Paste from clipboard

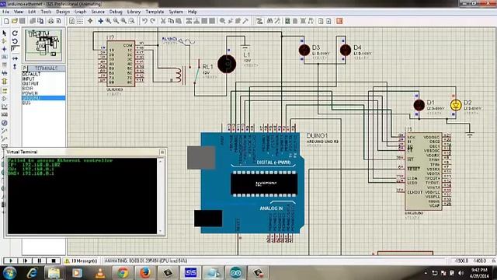pyautogui.click(x=179, y=21)
